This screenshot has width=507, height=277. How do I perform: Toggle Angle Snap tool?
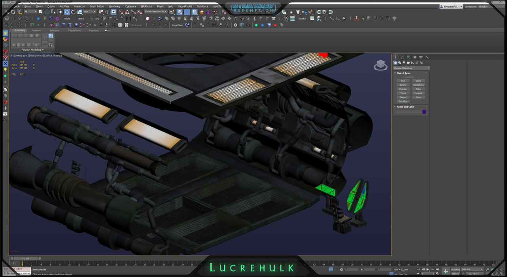(x=127, y=12)
